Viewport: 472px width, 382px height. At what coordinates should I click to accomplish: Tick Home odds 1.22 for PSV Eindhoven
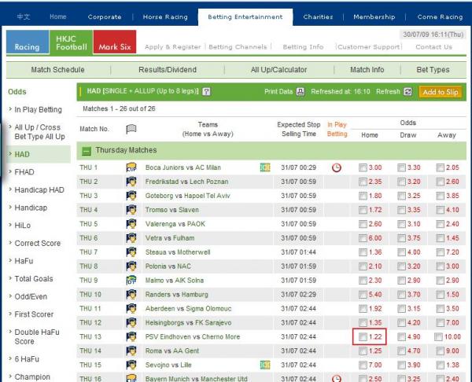[363, 336]
